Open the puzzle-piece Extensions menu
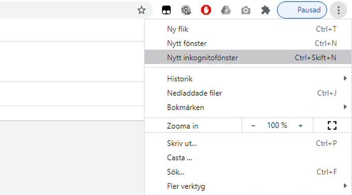Viewport: 352px width, 195px height. (x=266, y=10)
